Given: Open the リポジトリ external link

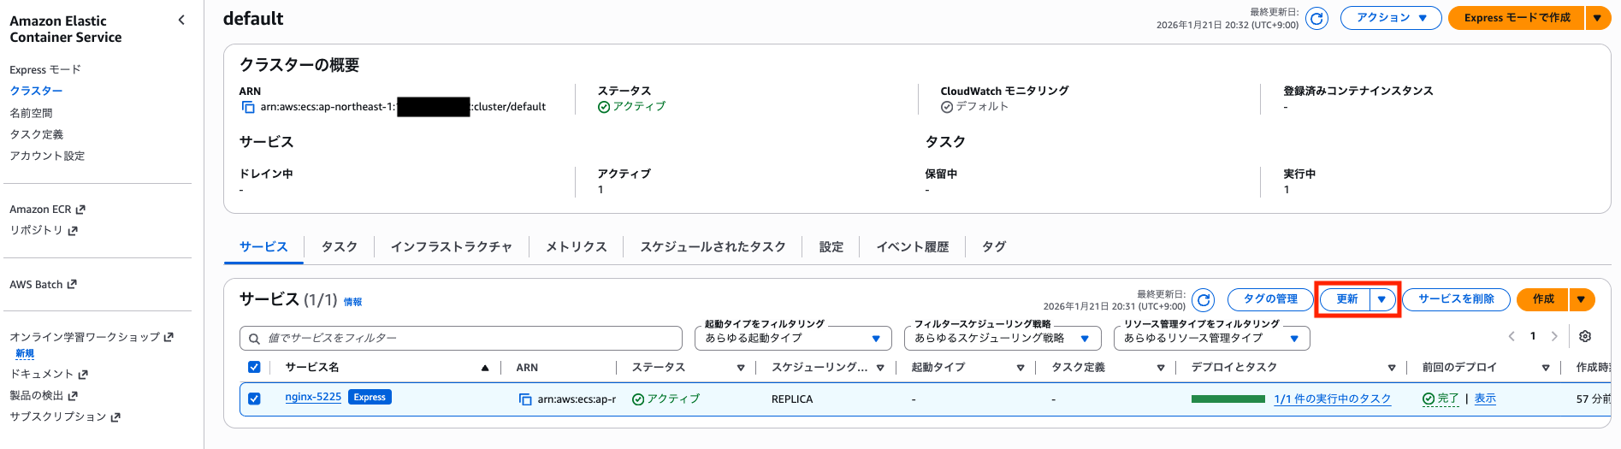Looking at the screenshot, I should [x=44, y=231].
